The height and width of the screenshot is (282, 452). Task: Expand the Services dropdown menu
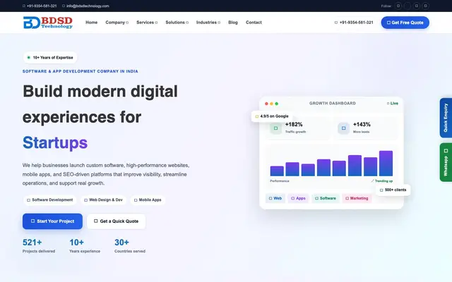[x=147, y=23]
